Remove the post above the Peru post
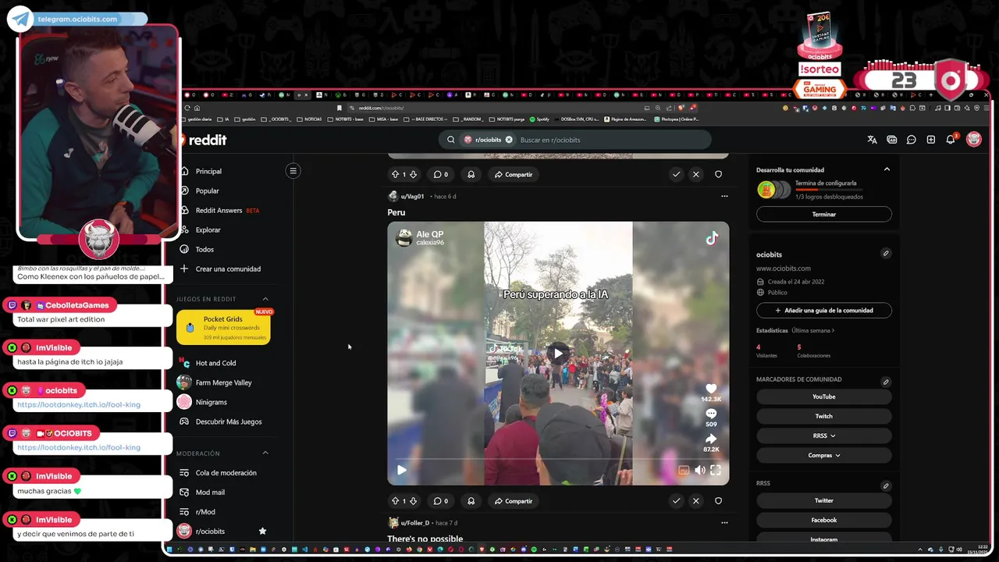 [x=695, y=174]
